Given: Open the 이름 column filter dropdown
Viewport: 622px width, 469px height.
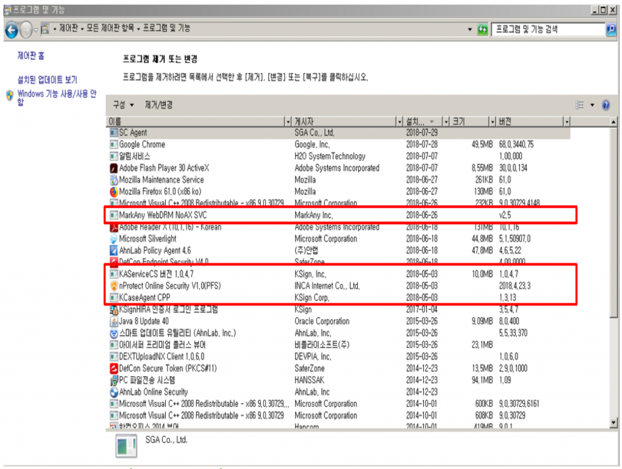Looking at the screenshot, I should [288, 122].
